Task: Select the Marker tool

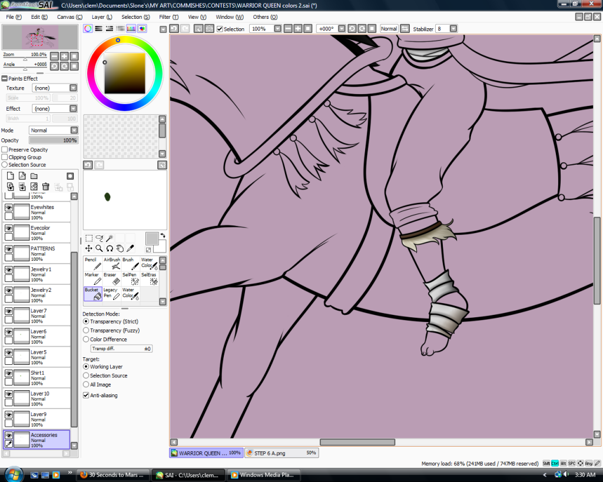Action: pyautogui.click(x=92, y=279)
